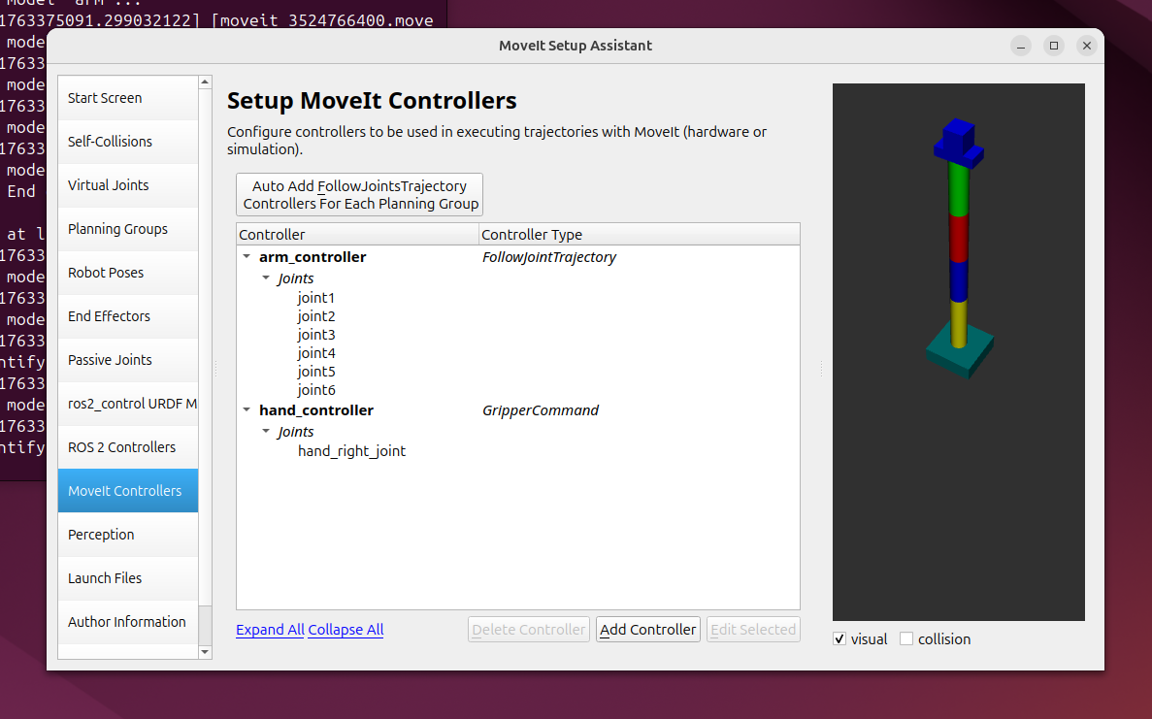Close the MoveIt Setup Assistant window
The image size is (1152, 719).
[1087, 46]
